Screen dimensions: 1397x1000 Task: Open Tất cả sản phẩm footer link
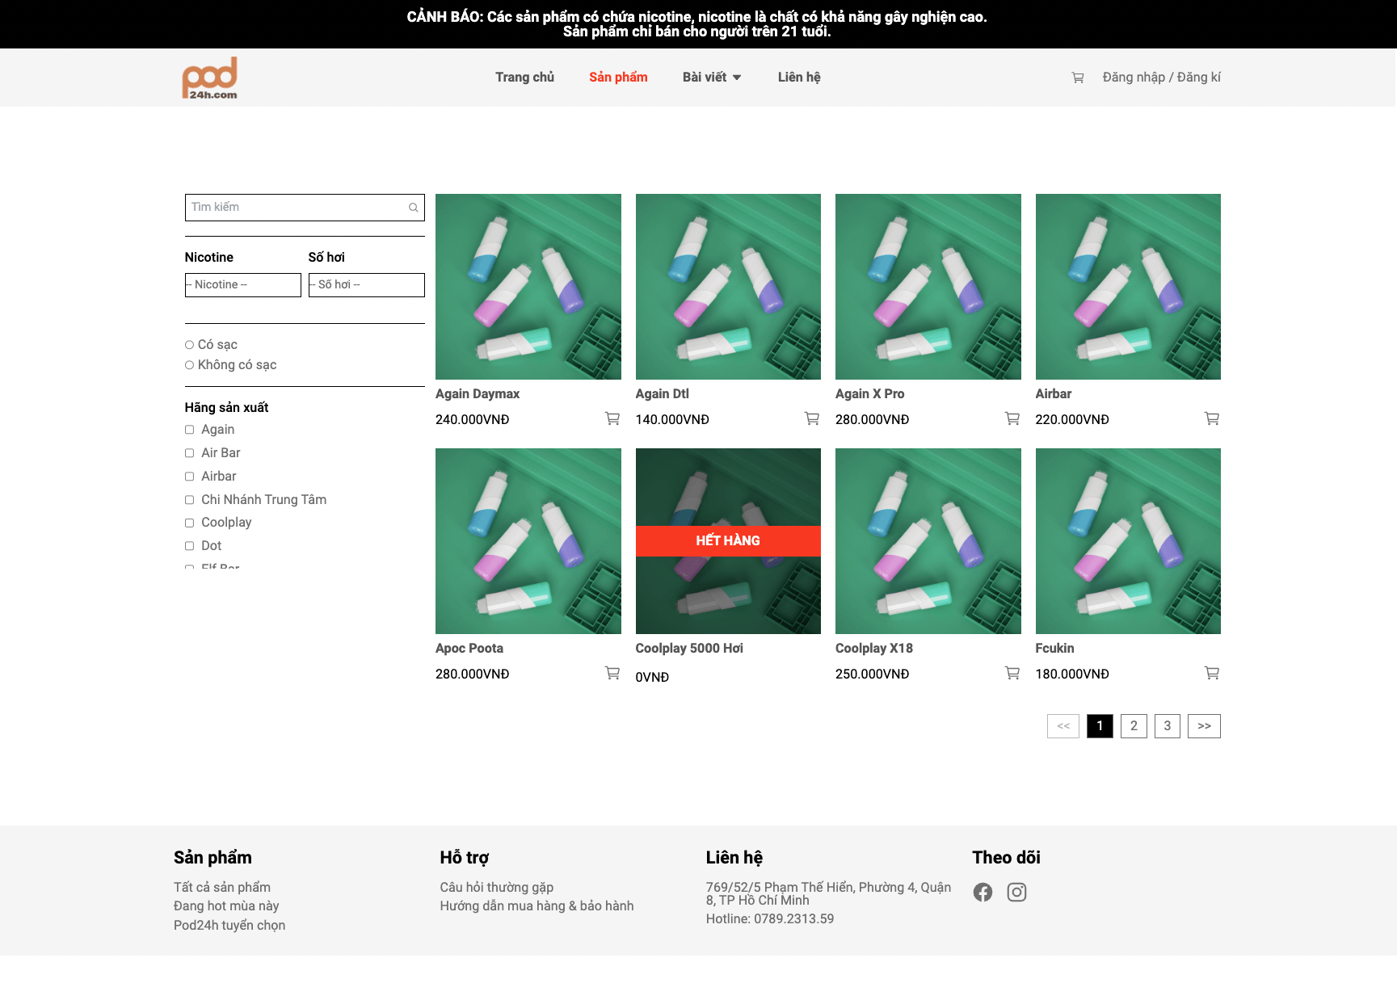point(222,887)
